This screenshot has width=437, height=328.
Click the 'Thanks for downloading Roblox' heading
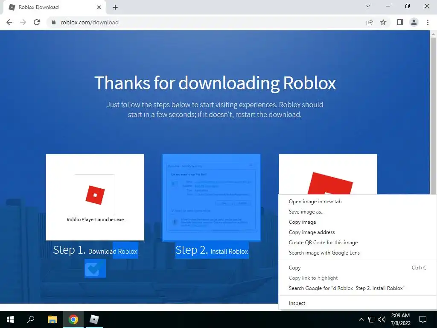(x=215, y=83)
